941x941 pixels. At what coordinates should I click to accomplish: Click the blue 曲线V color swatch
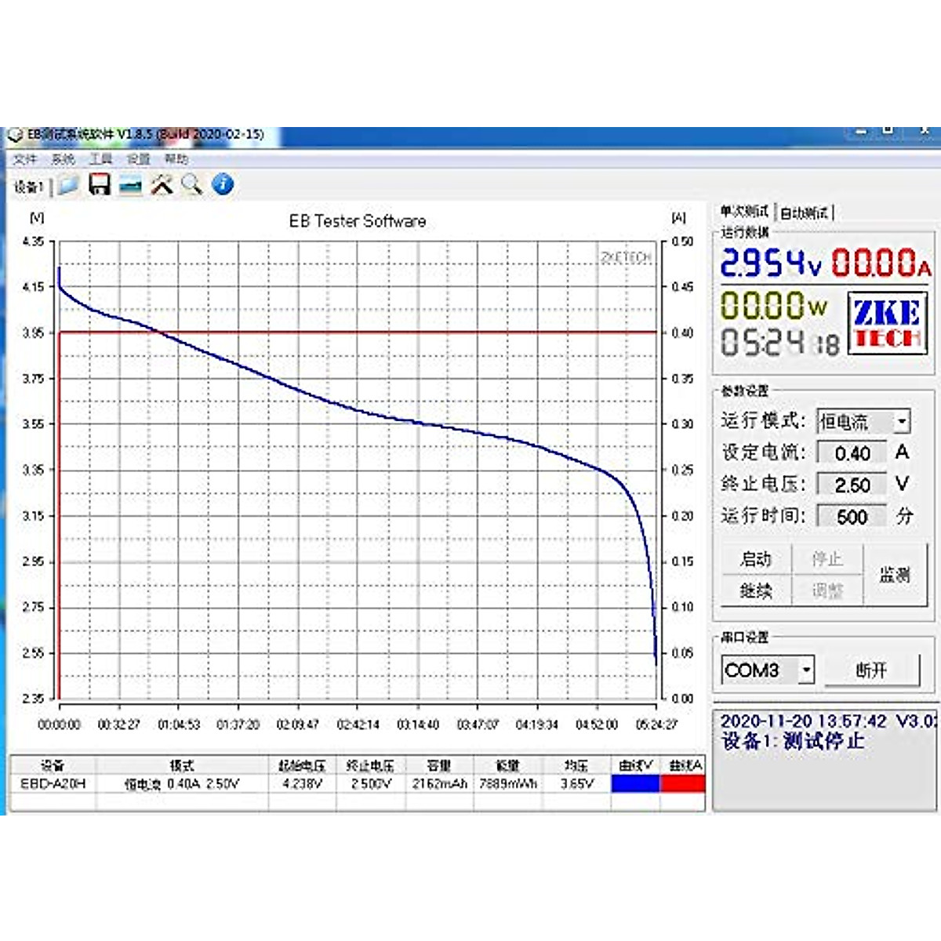click(x=635, y=783)
